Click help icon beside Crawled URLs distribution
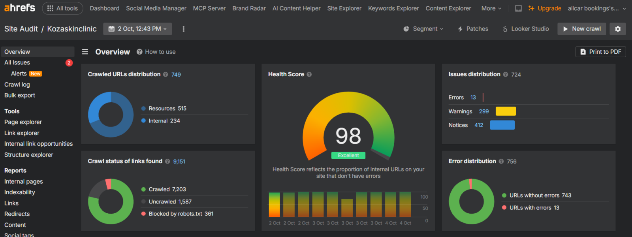 166,74
